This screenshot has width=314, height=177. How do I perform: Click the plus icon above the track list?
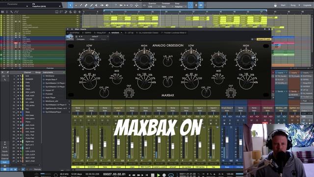79,12
